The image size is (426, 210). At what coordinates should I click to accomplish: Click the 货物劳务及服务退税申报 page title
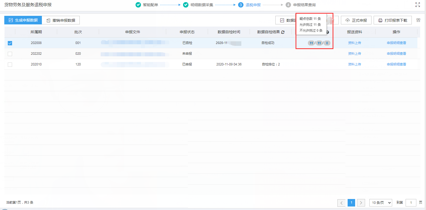click(x=28, y=5)
